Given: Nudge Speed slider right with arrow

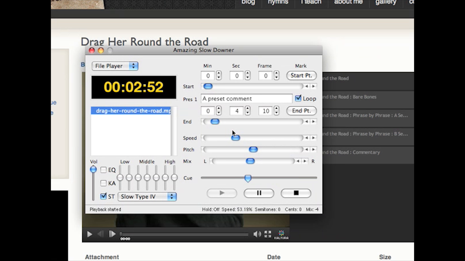Looking at the screenshot, I should pyautogui.click(x=314, y=138).
